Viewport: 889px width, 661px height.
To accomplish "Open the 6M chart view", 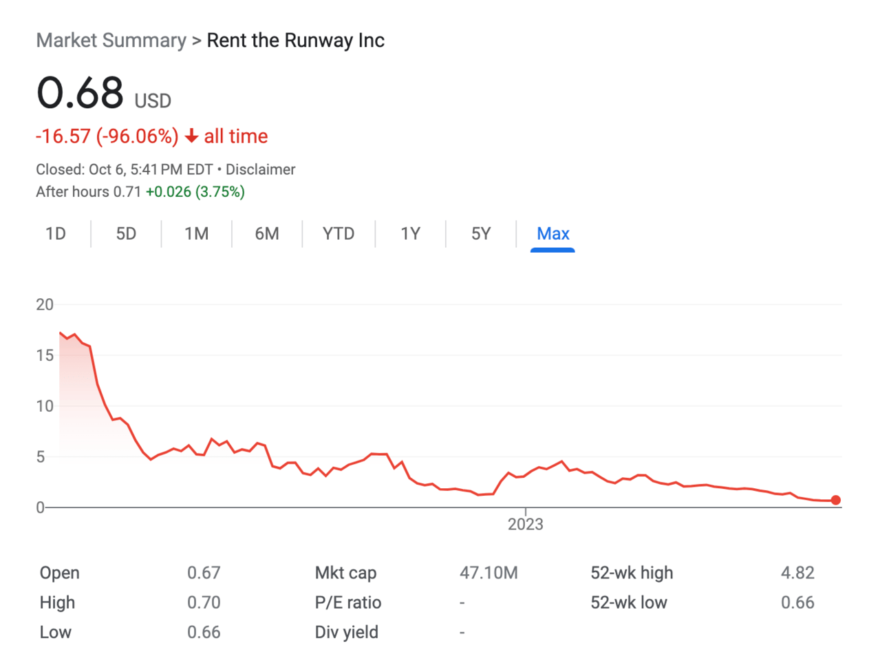I will click(267, 234).
